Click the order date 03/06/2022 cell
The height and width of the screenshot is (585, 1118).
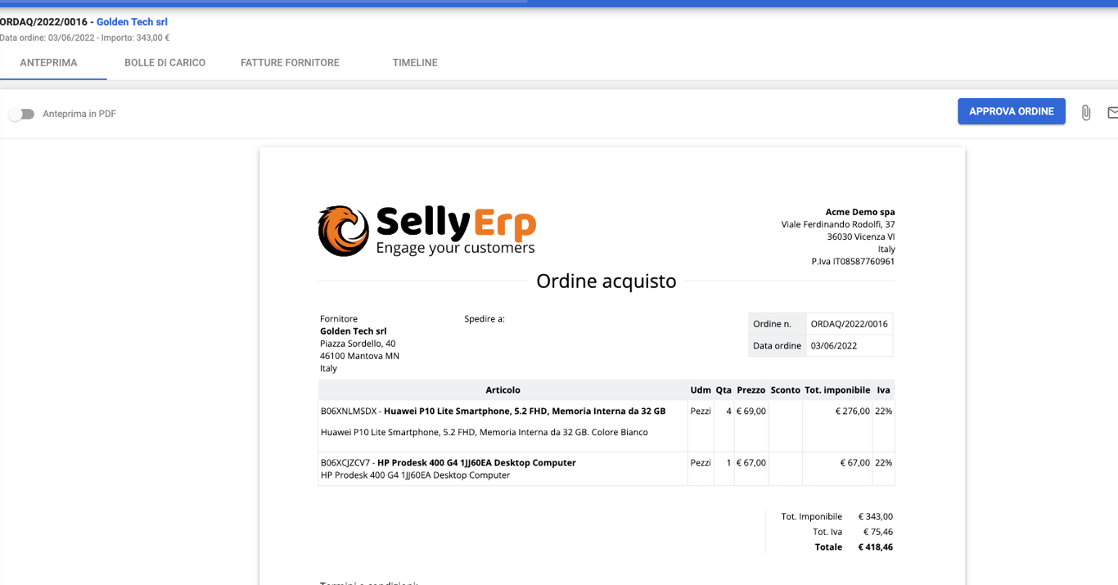point(849,346)
